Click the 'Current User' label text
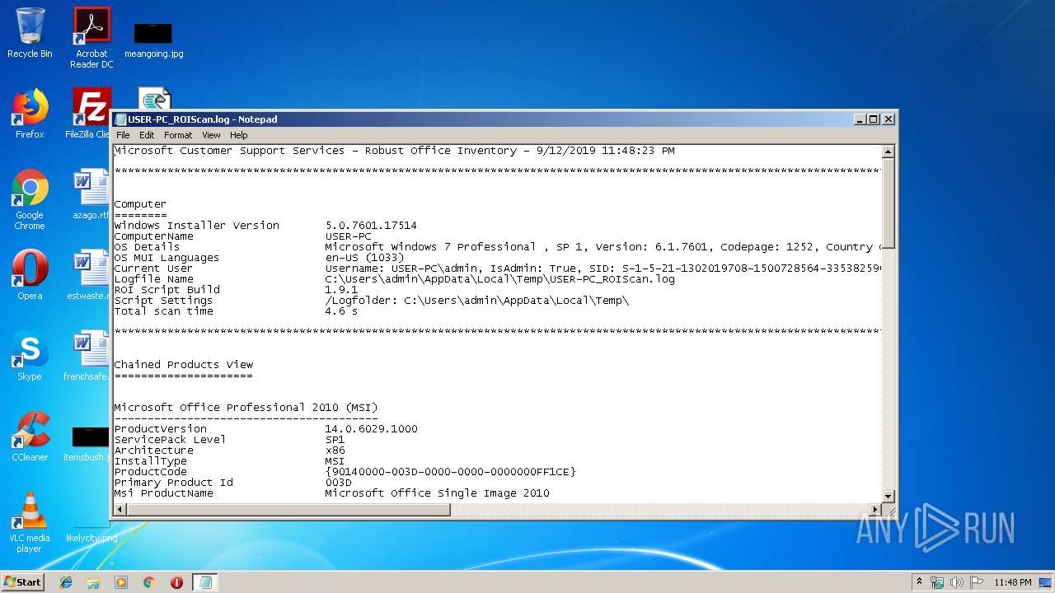Image resolution: width=1055 pixels, height=593 pixels. click(x=153, y=268)
